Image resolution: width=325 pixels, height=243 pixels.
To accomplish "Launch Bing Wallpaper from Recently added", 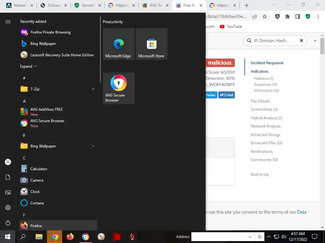I will pos(58,44).
